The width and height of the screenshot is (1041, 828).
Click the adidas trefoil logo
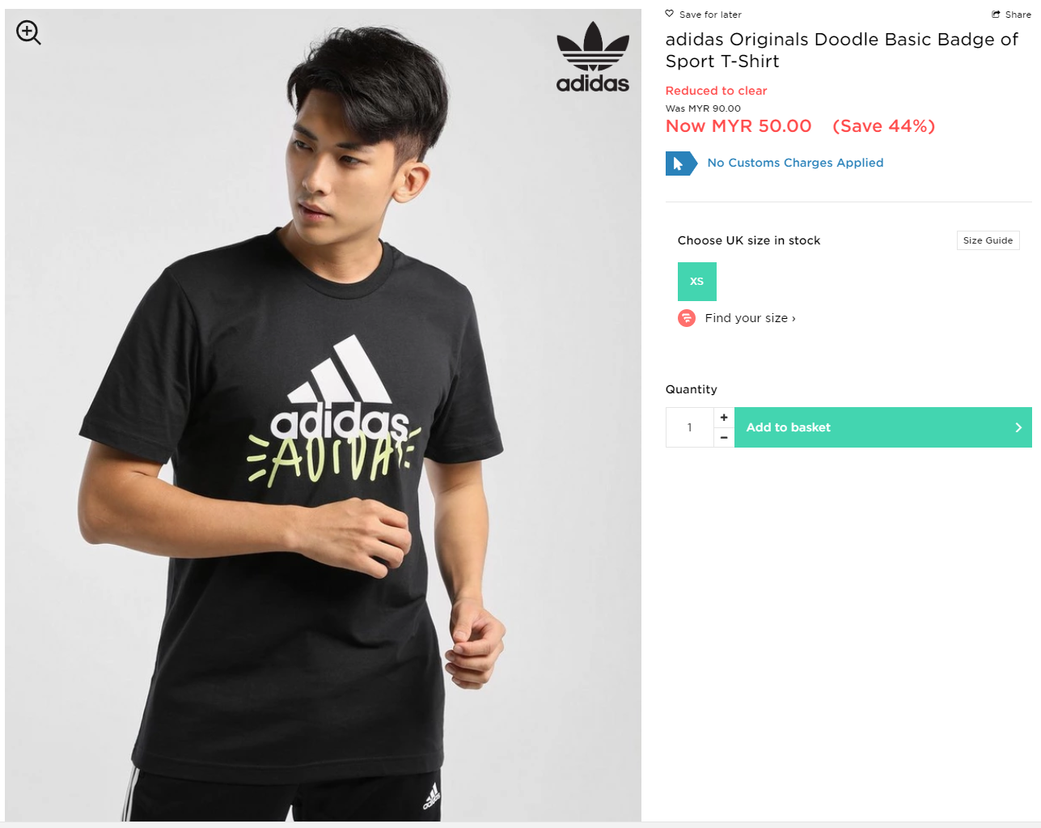[x=592, y=57]
